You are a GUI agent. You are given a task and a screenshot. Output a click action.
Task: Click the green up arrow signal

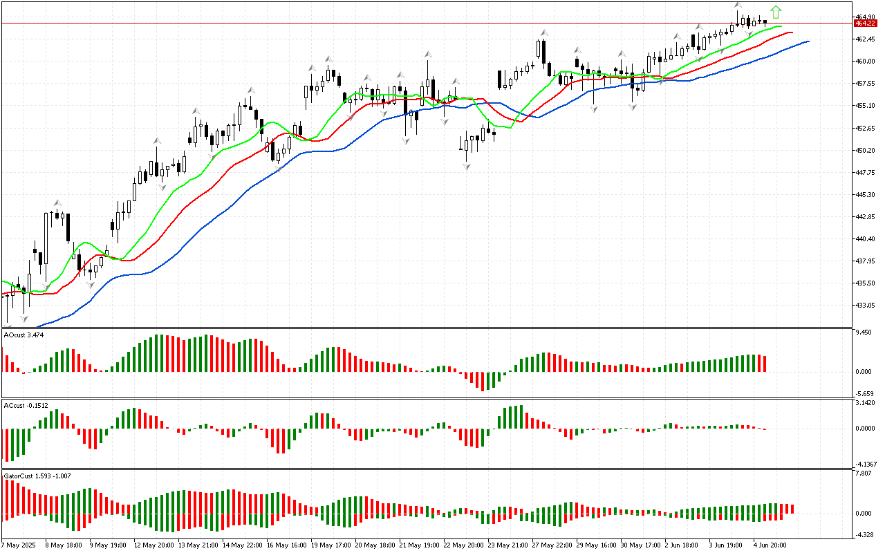coord(776,12)
